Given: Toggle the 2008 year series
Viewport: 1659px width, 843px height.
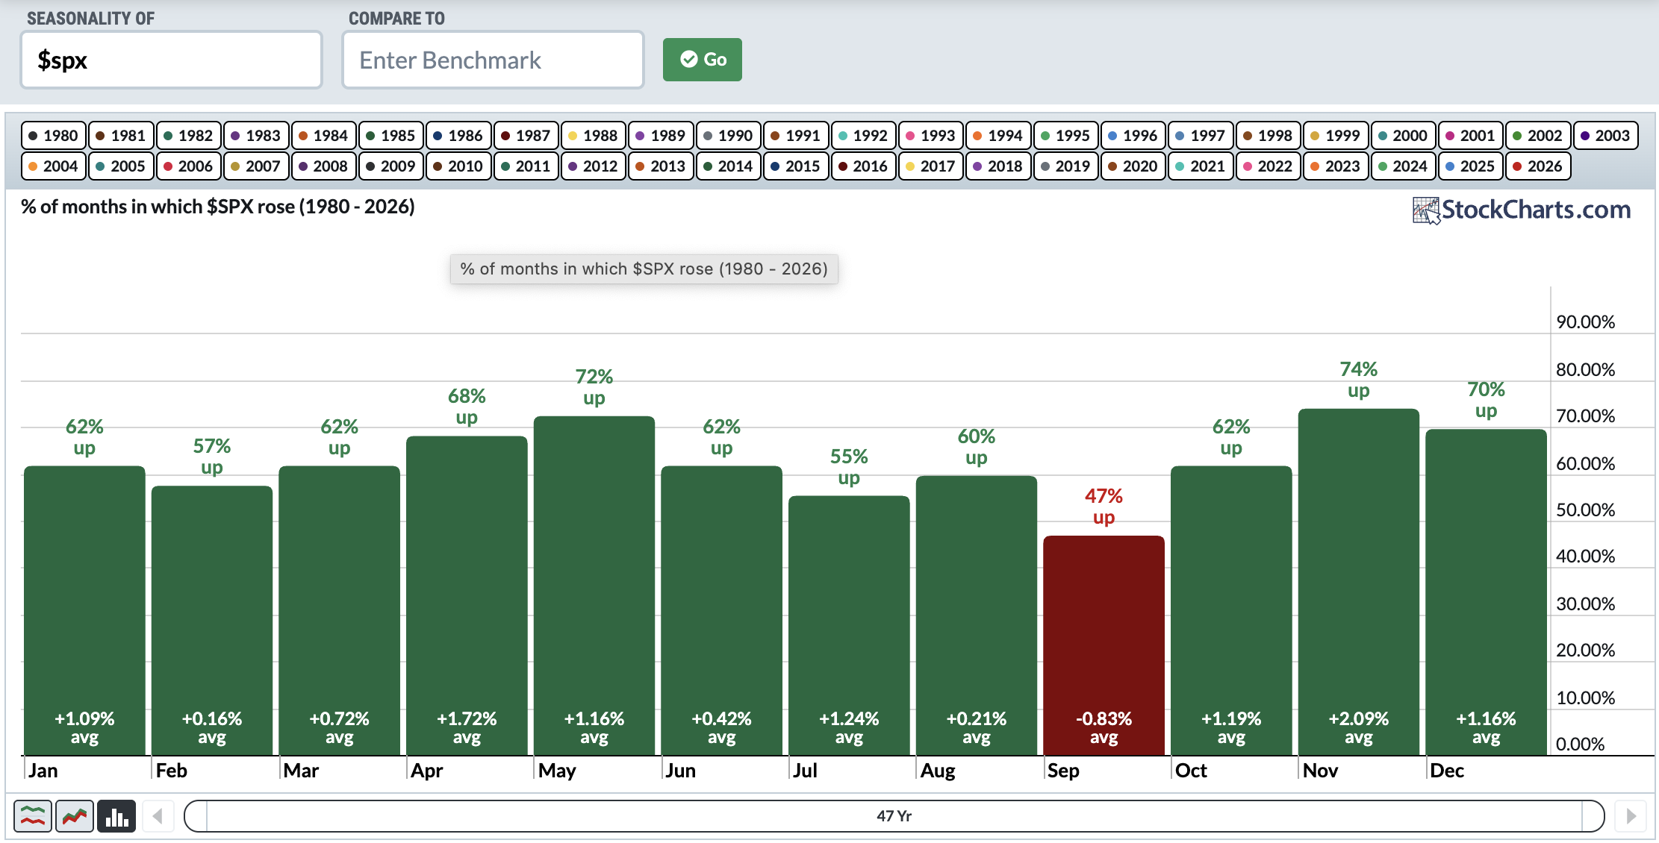Looking at the screenshot, I should tap(323, 166).
